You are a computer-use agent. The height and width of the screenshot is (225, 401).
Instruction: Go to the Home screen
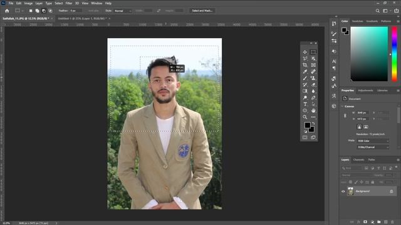[x=7, y=11]
